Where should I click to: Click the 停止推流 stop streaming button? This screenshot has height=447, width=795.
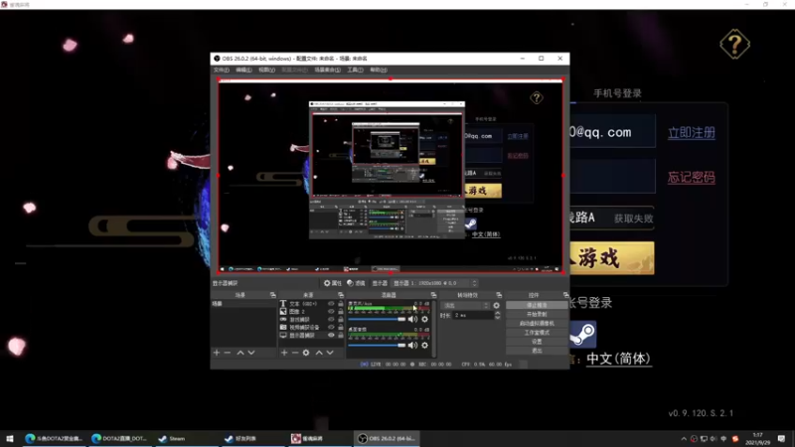[537, 305]
